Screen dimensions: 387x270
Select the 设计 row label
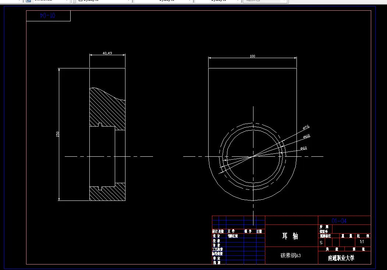click(216, 236)
